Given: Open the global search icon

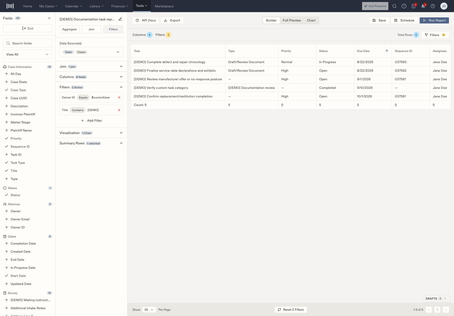Looking at the screenshot, I should [x=394, y=6].
